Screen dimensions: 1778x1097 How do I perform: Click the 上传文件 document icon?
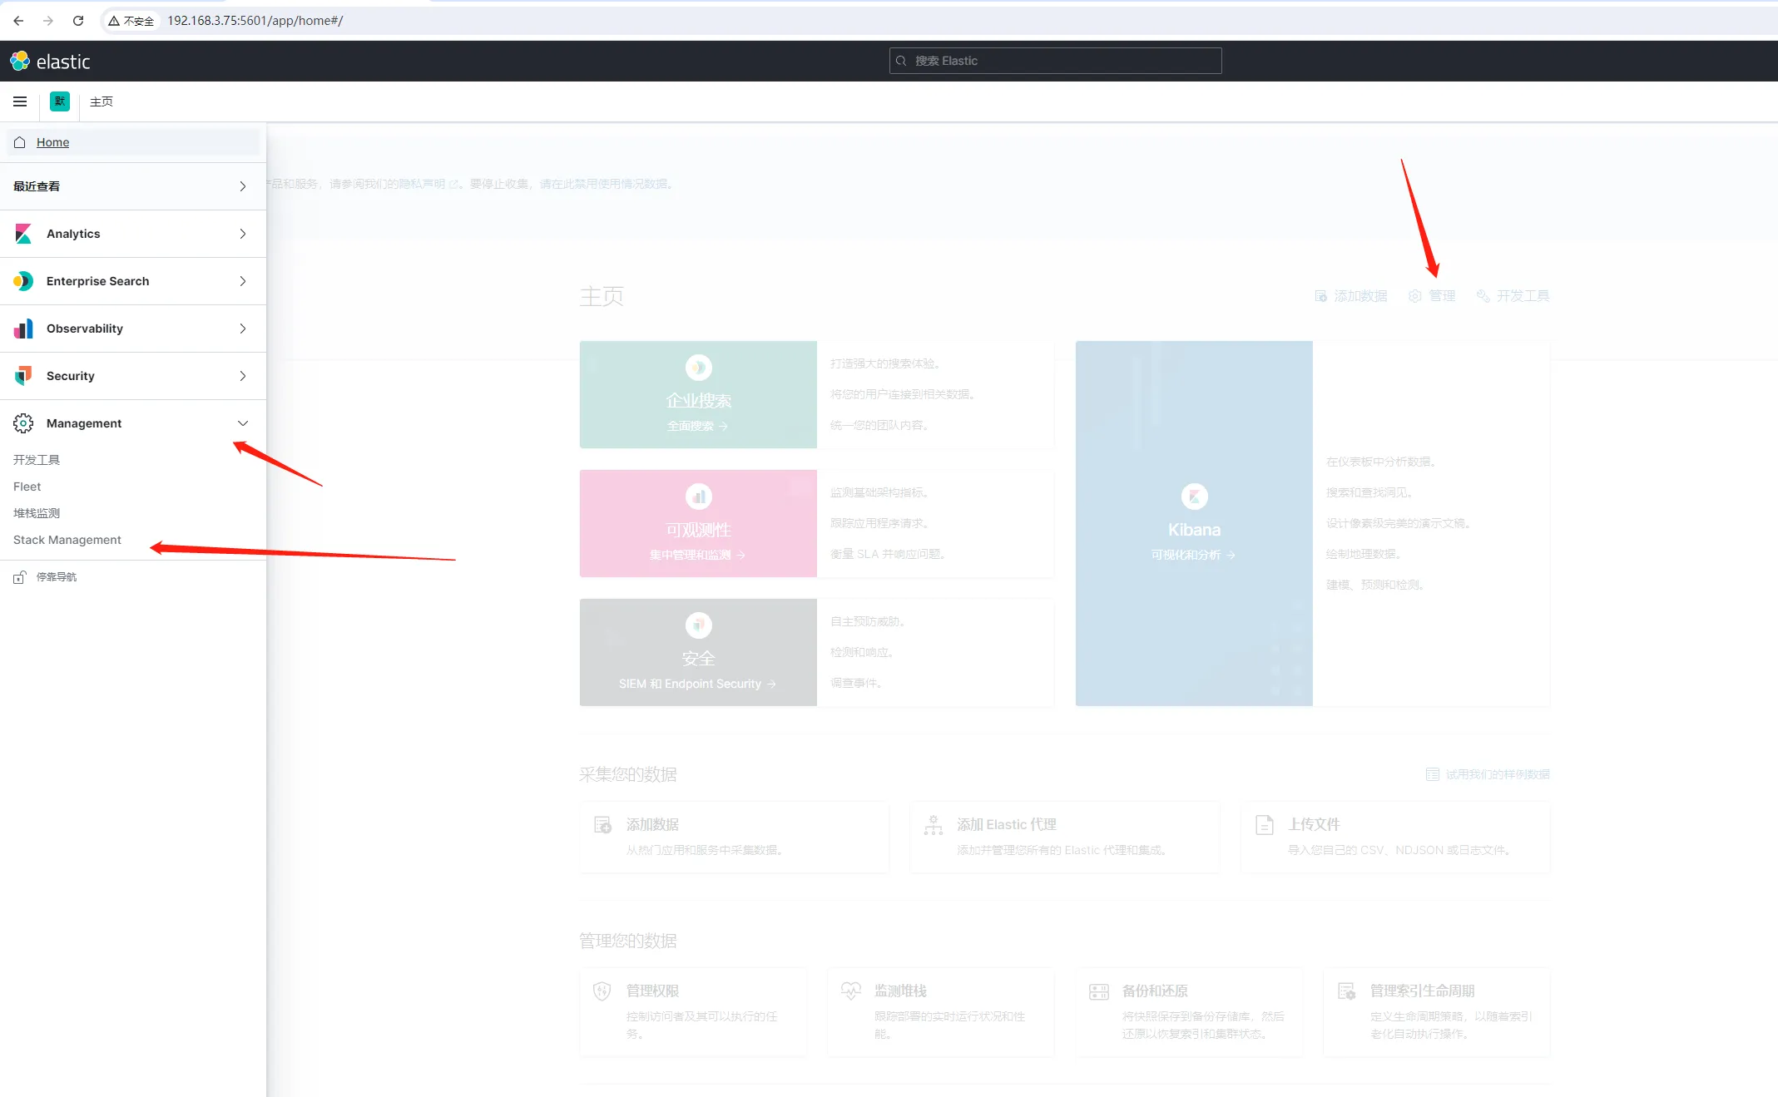(1265, 825)
